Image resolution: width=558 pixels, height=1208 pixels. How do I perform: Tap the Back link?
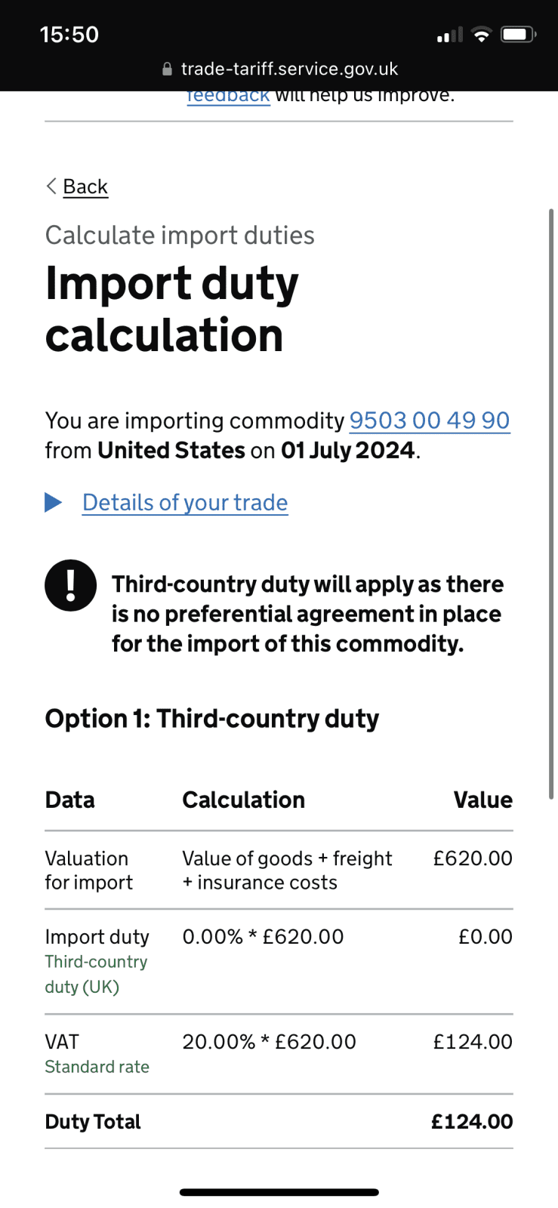[x=85, y=186]
